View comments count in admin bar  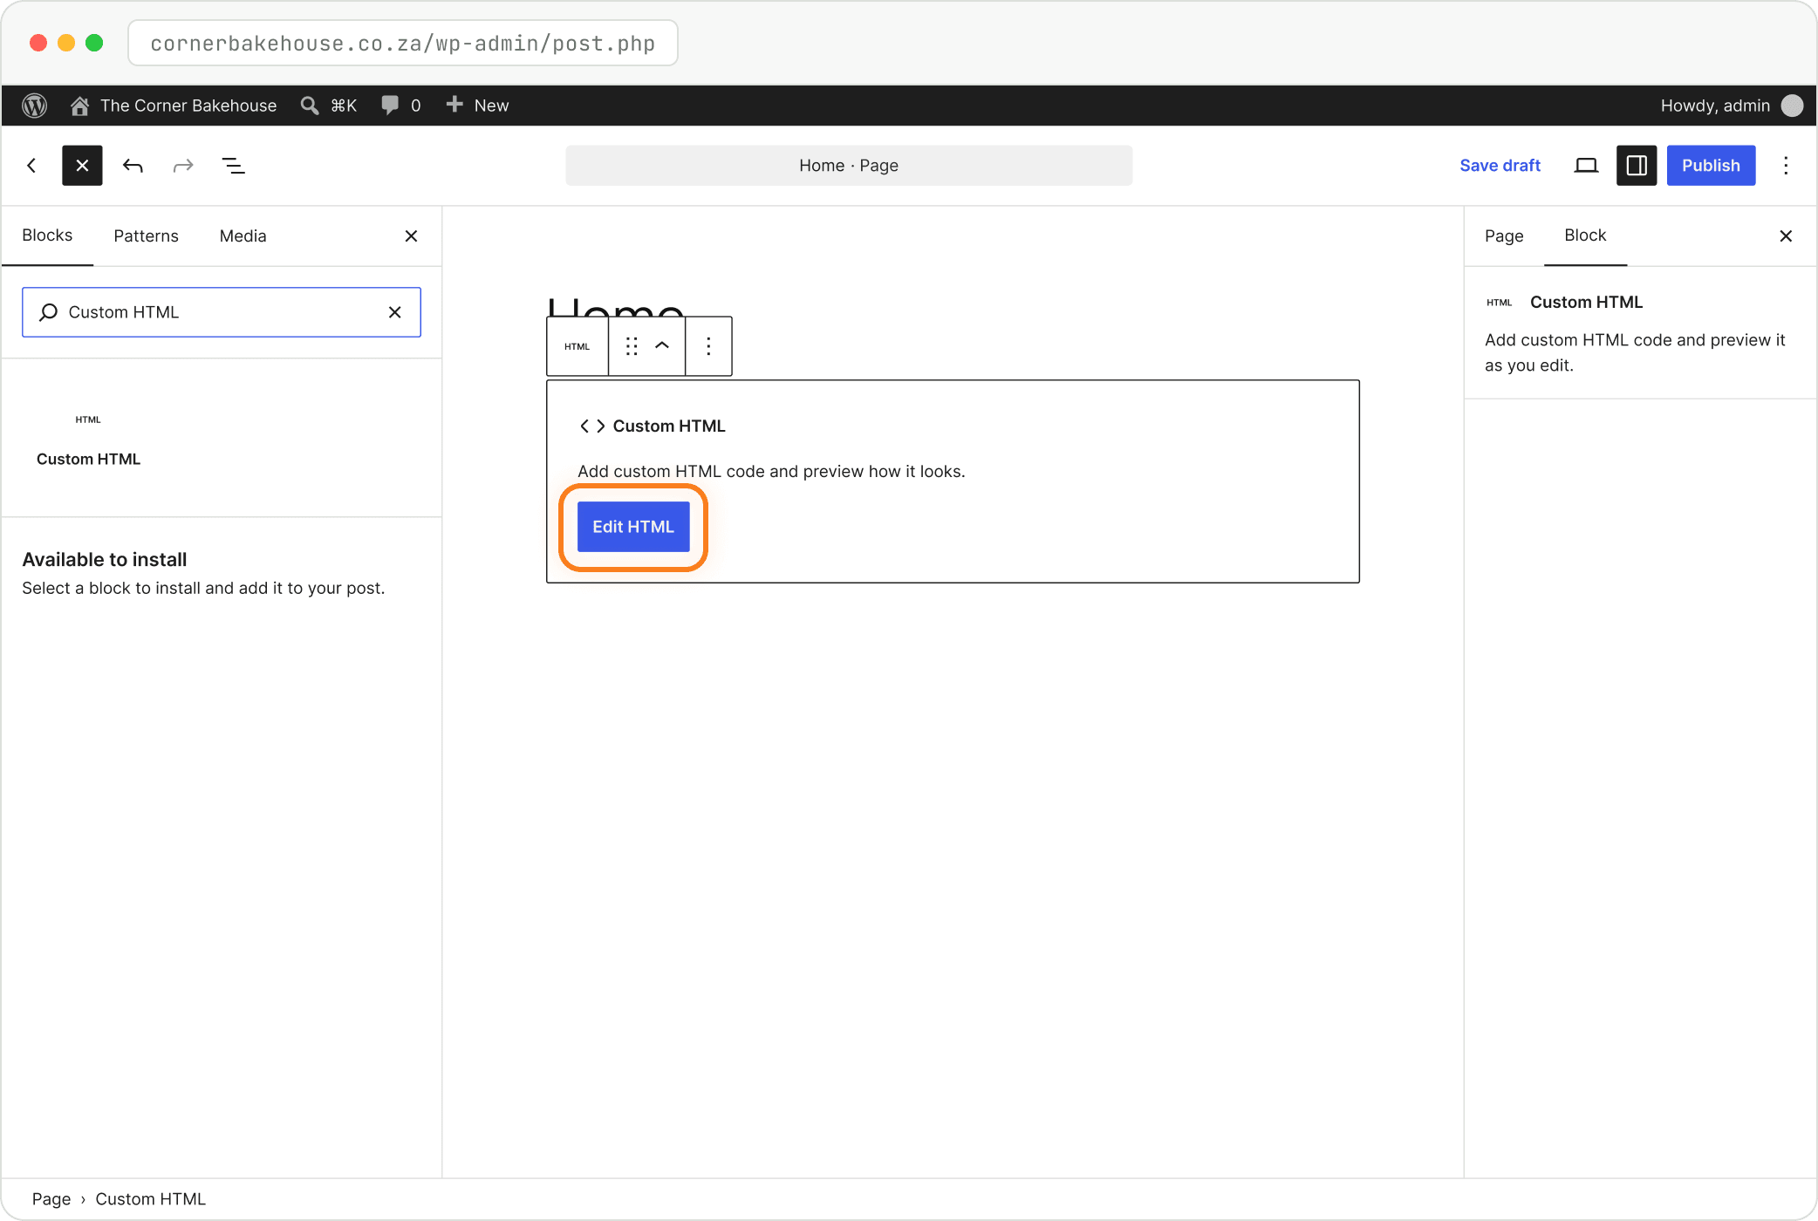point(401,106)
